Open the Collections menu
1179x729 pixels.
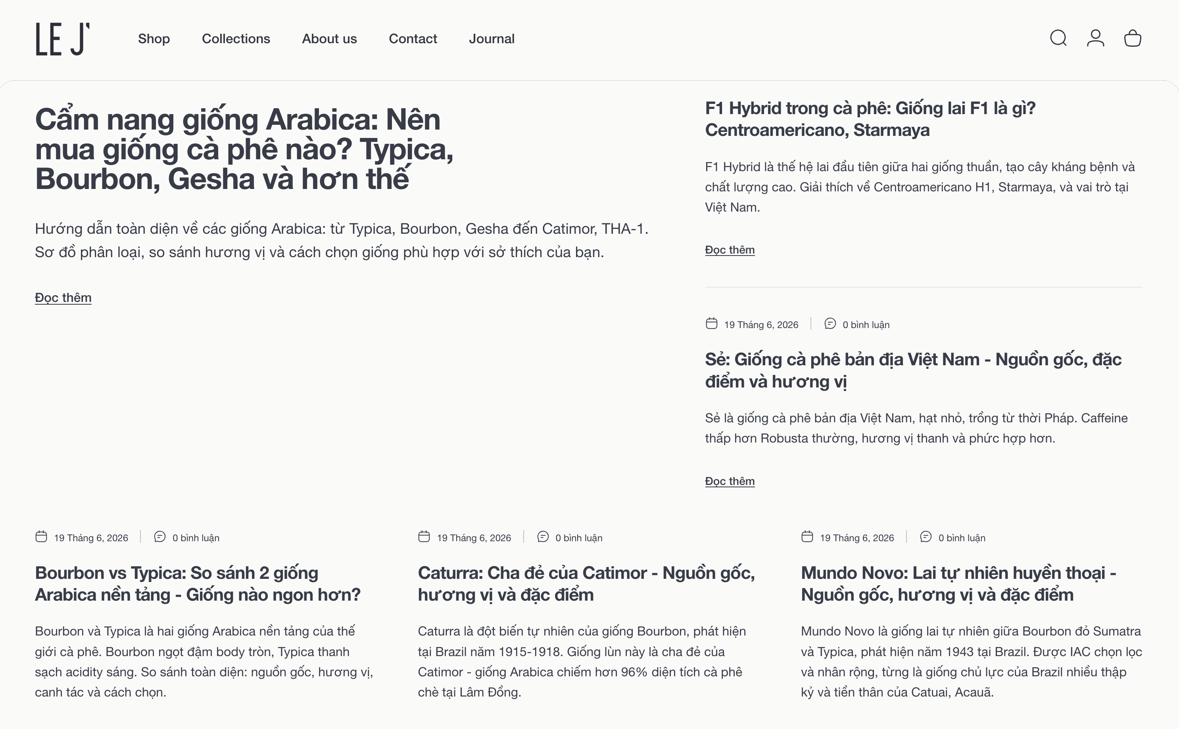[236, 38]
